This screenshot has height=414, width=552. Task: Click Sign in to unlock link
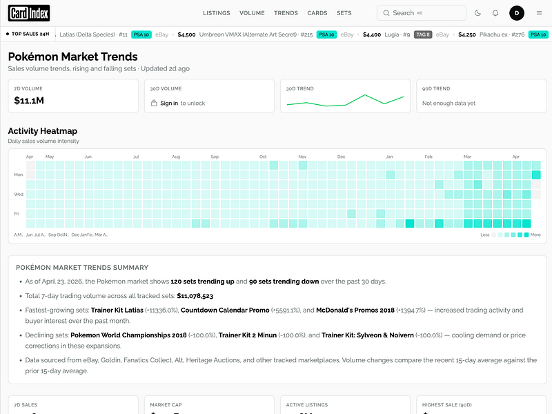click(182, 103)
